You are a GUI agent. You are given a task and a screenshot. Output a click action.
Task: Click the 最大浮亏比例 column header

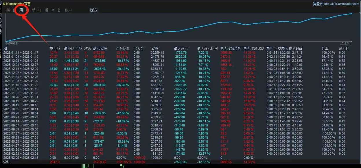click(207, 48)
